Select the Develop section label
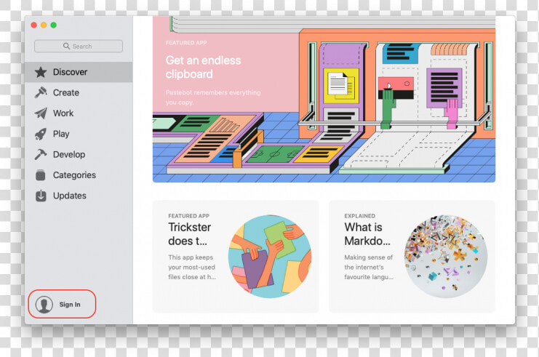This screenshot has height=357, width=539. click(69, 155)
